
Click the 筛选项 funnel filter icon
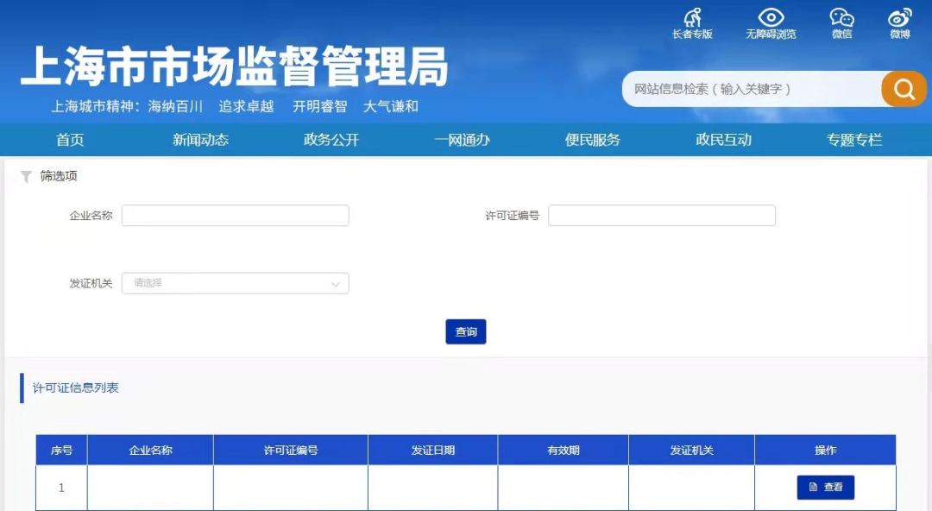point(26,176)
